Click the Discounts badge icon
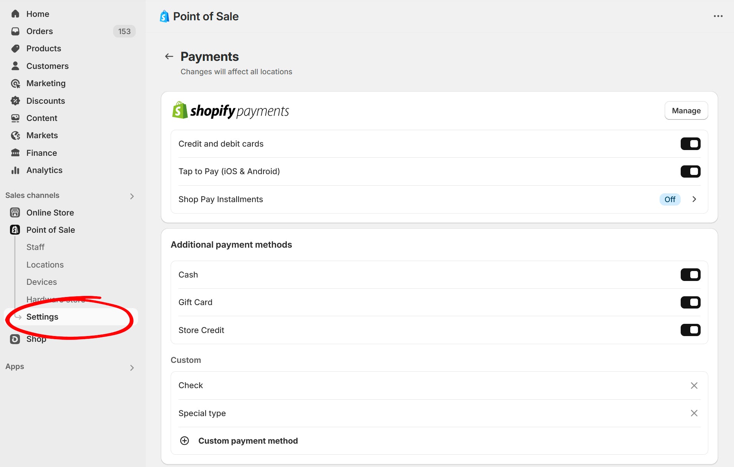The height and width of the screenshot is (467, 734). pyautogui.click(x=15, y=101)
